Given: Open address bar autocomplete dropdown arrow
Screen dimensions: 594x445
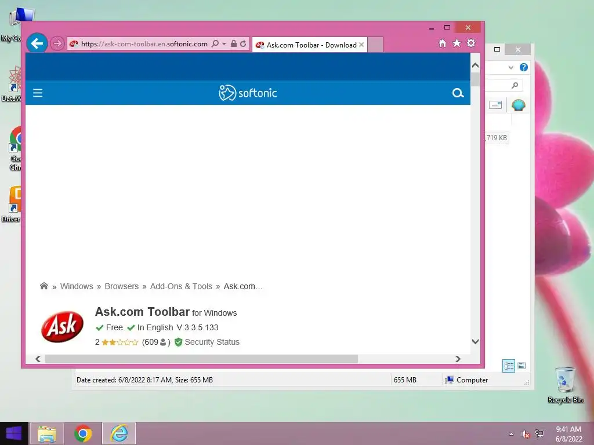Looking at the screenshot, I should pyautogui.click(x=224, y=44).
